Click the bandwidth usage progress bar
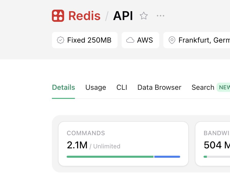The height and width of the screenshot is (176, 230). [217, 157]
